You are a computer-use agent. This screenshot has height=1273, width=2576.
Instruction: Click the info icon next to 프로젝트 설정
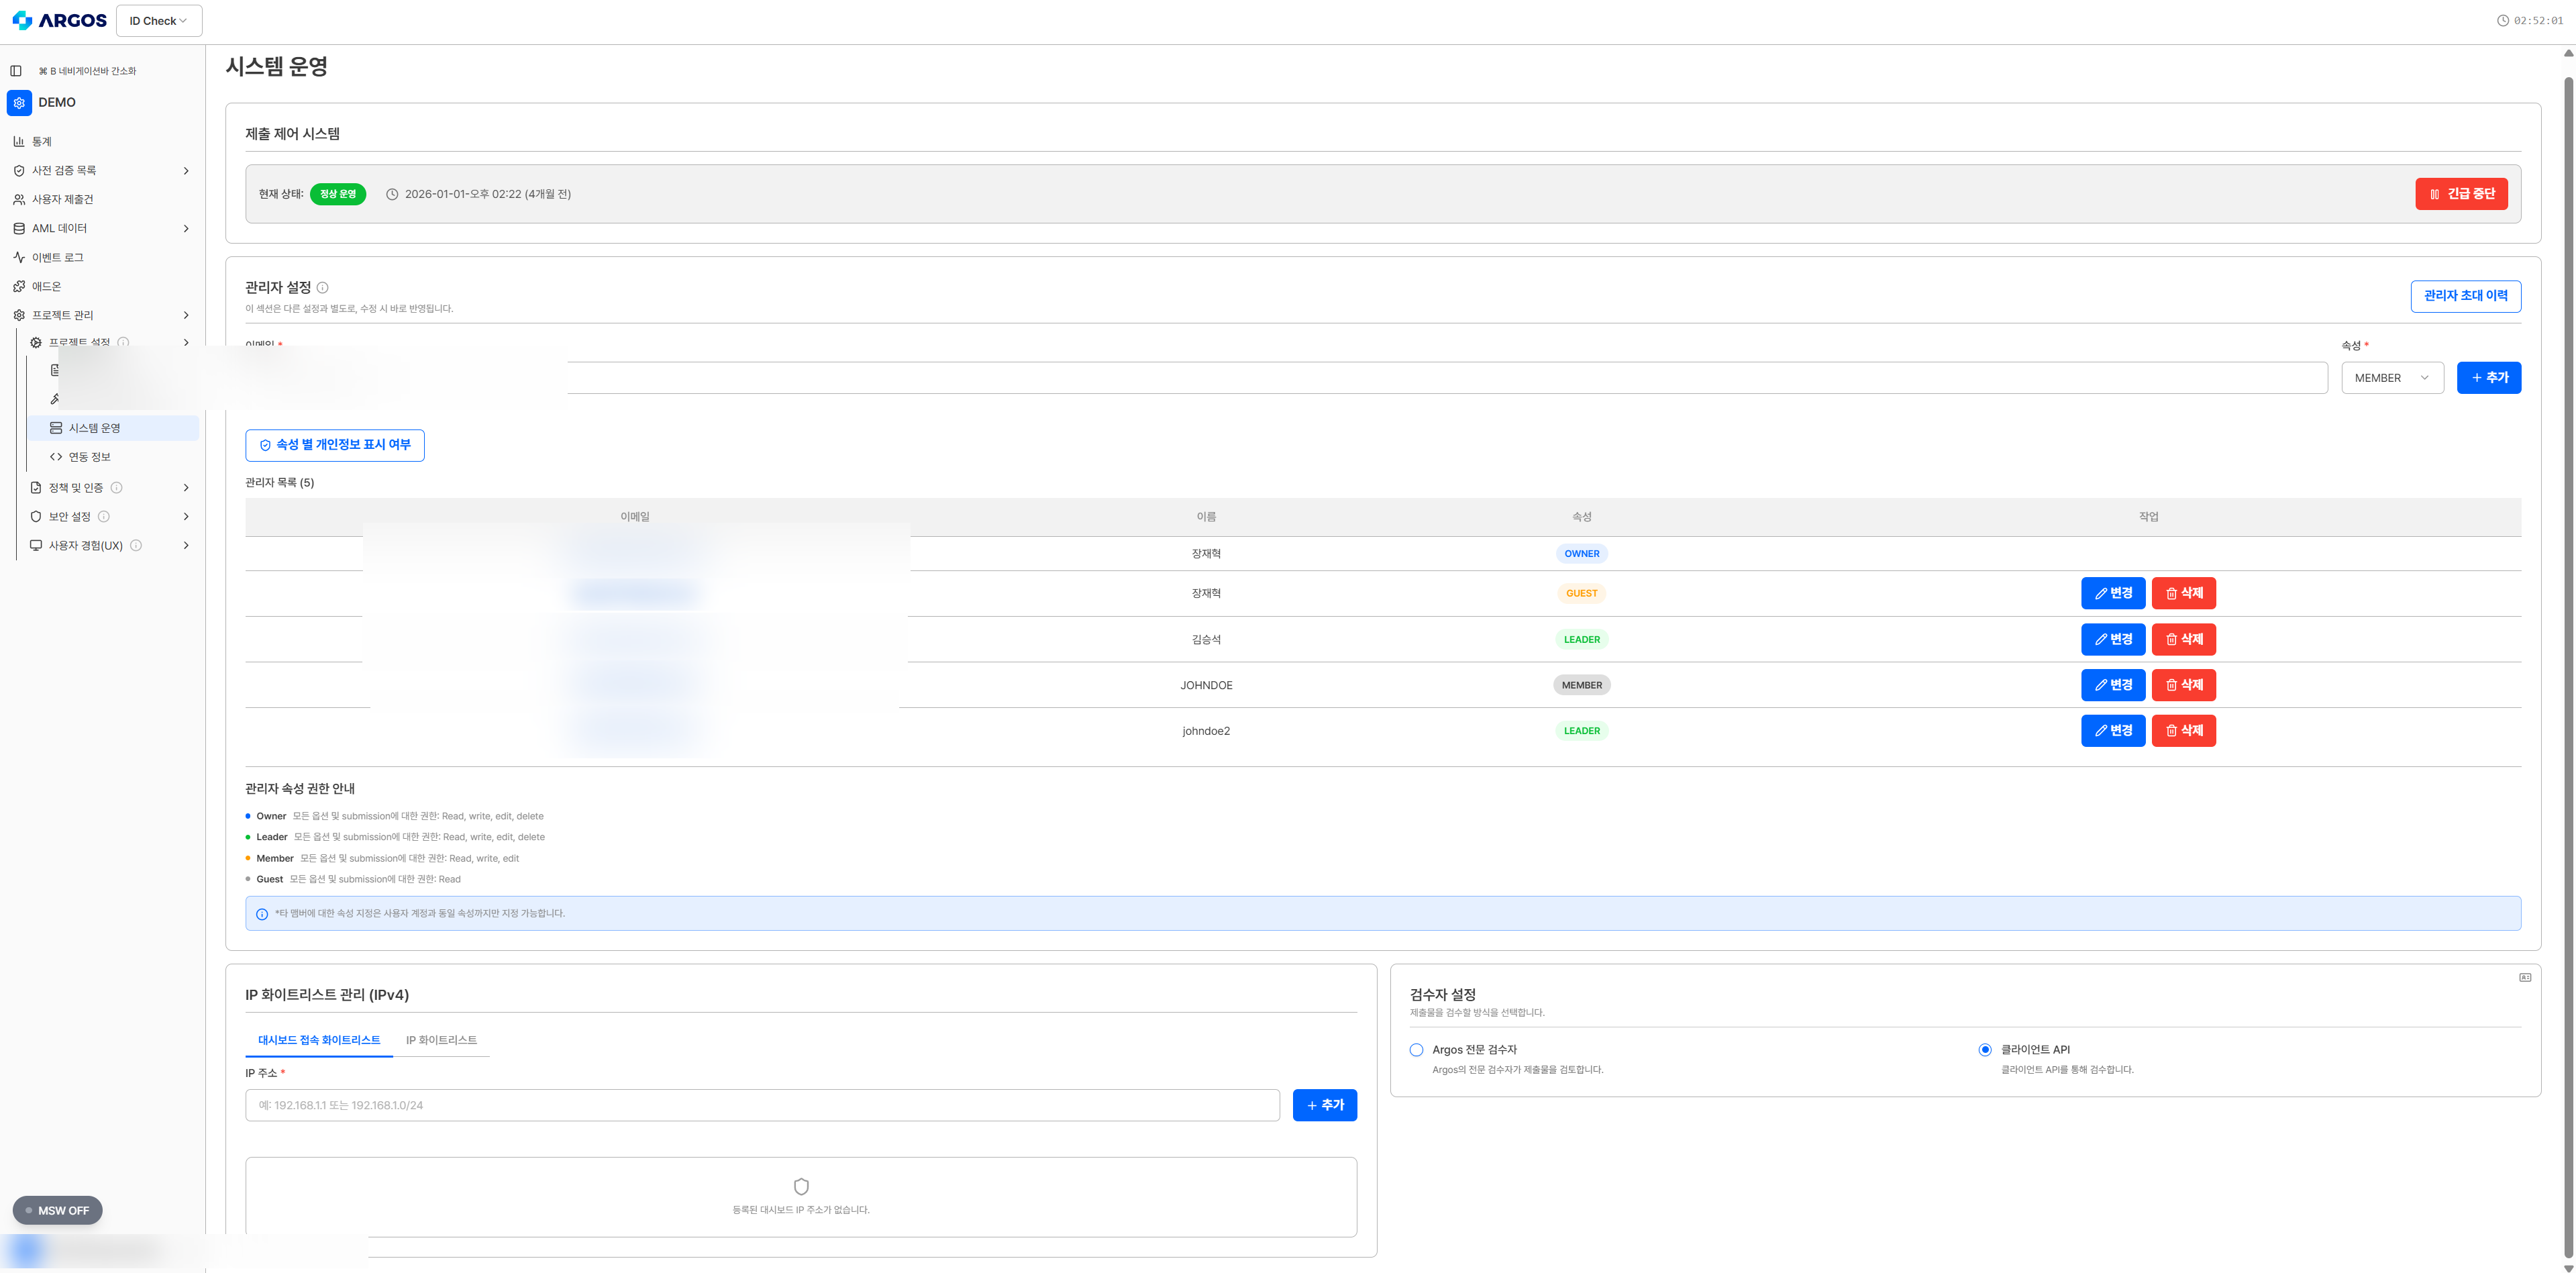tap(123, 342)
